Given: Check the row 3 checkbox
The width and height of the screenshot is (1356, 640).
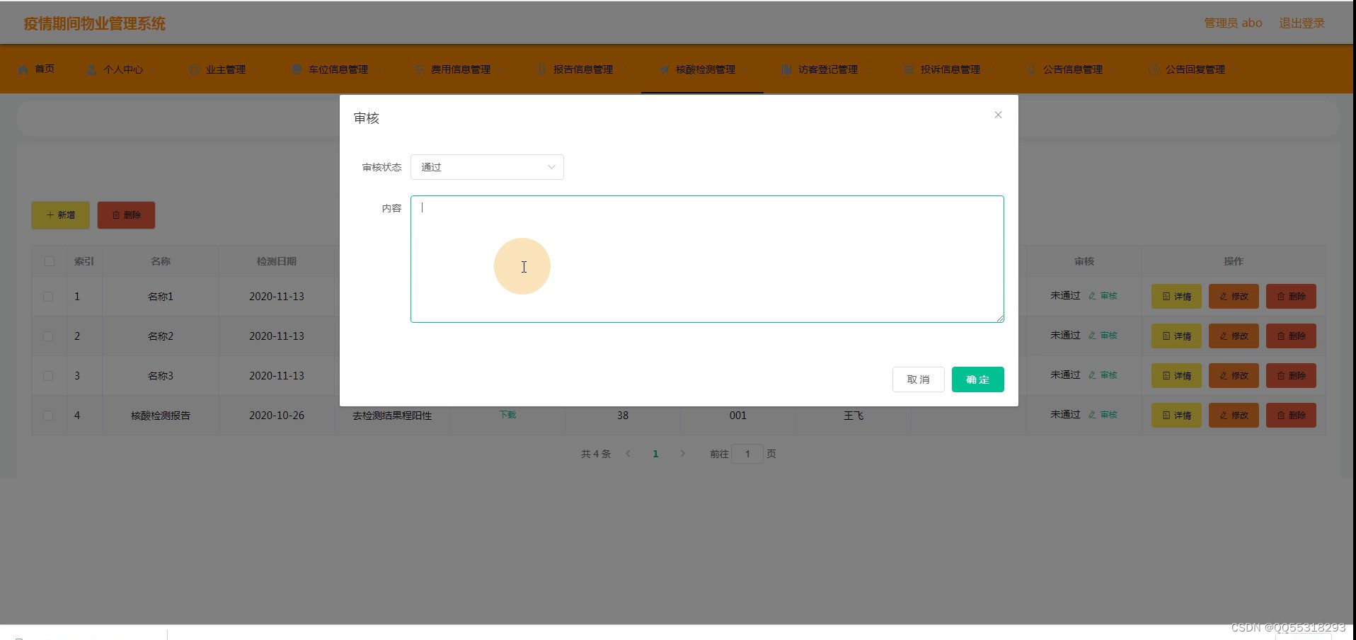Looking at the screenshot, I should pos(48,376).
